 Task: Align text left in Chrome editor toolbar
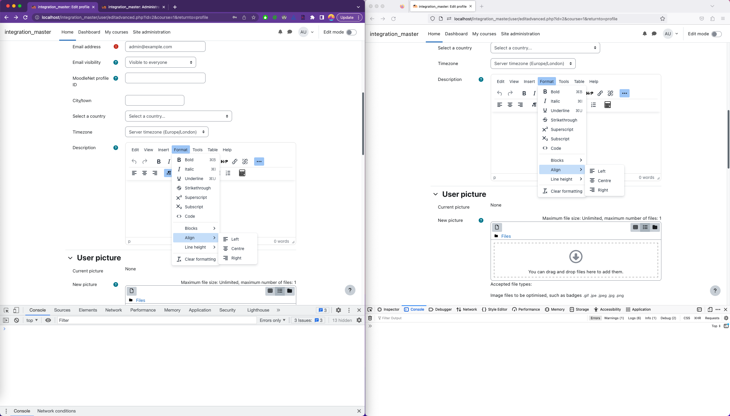134,173
